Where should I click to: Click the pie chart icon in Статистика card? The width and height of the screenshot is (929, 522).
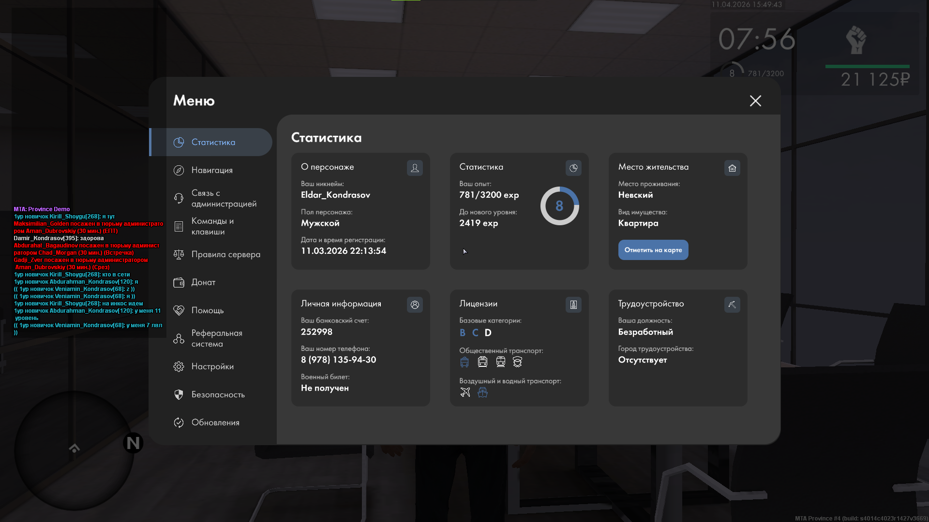(x=573, y=168)
